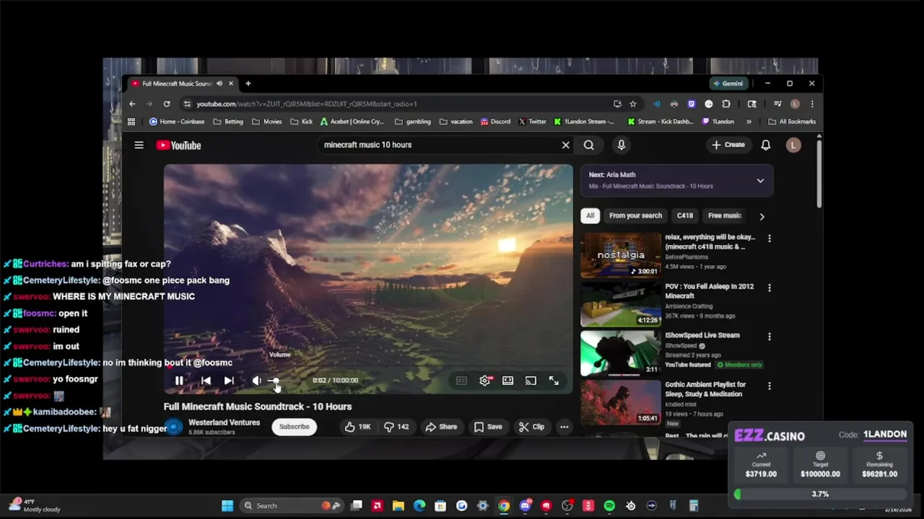Go to YouTube home via the logo

tap(178, 145)
